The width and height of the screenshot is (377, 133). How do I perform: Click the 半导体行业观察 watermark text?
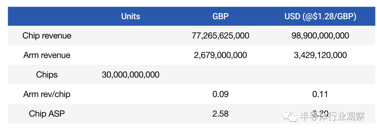pyautogui.click(x=332, y=116)
